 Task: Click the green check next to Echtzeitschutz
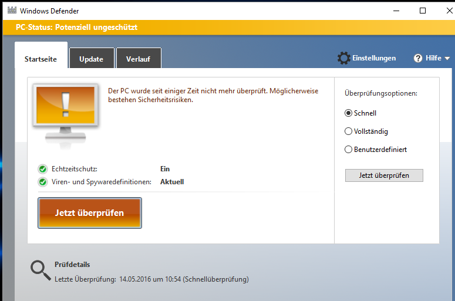click(x=43, y=169)
